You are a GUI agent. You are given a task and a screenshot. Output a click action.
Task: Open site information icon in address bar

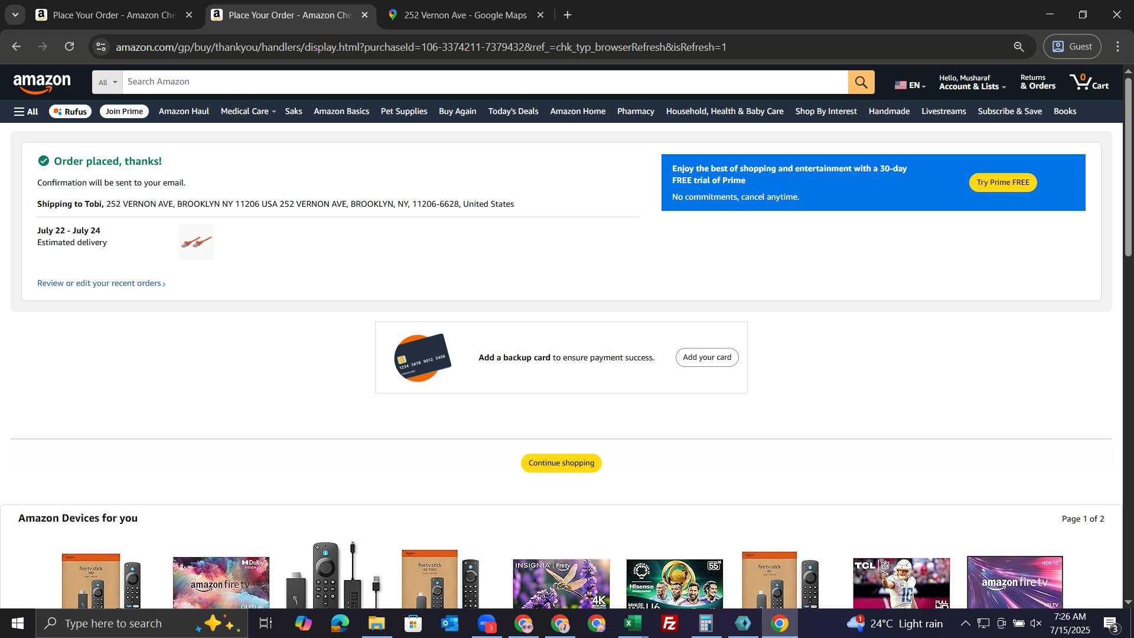[x=101, y=47]
